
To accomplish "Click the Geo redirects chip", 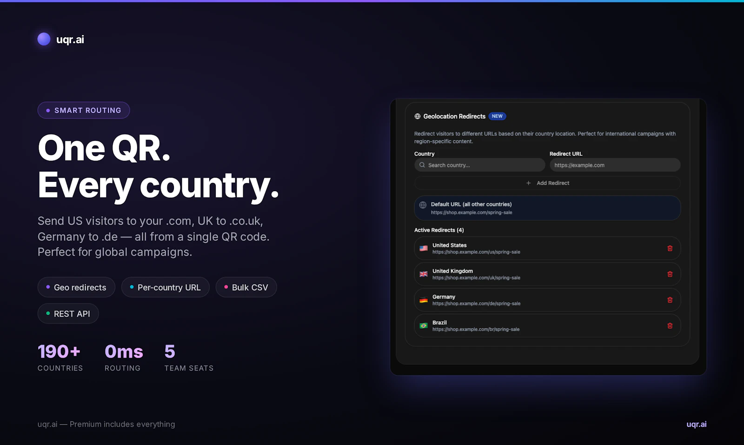I will pos(76,287).
